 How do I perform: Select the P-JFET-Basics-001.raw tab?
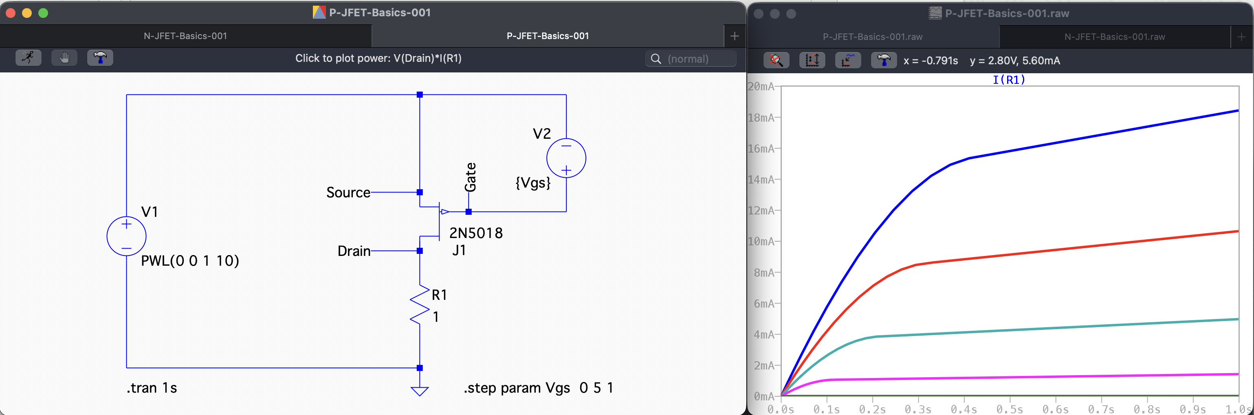tap(872, 37)
